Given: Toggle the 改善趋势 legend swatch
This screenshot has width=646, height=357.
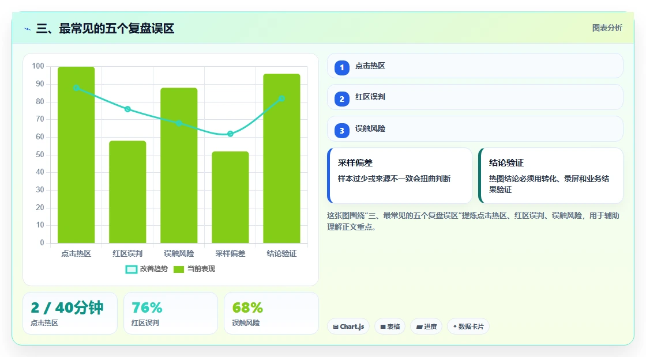Looking at the screenshot, I should tap(131, 269).
